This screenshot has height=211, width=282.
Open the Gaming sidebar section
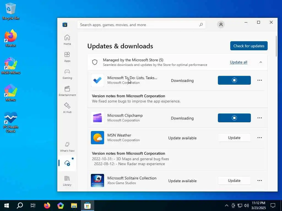pyautogui.click(x=67, y=74)
